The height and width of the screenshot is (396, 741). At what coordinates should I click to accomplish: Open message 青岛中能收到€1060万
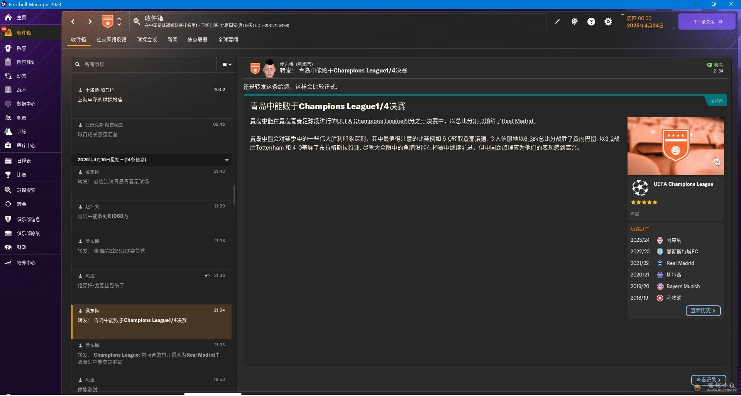(152, 217)
